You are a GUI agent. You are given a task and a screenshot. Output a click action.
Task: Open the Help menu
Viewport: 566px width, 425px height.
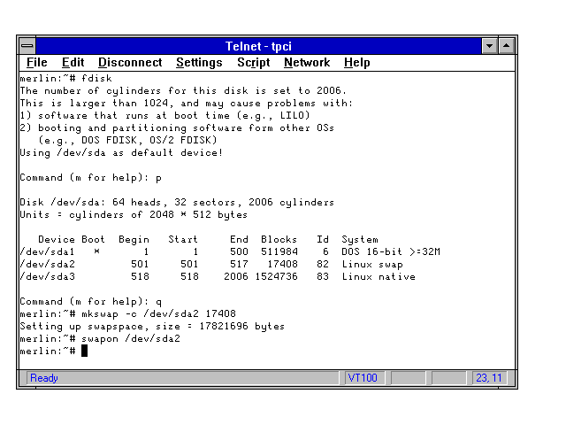point(357,63)
